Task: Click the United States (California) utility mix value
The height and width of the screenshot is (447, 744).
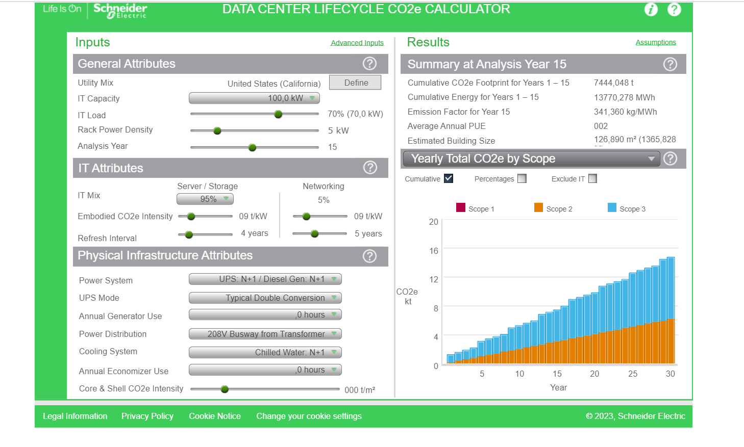Action: tap(274, 84)
